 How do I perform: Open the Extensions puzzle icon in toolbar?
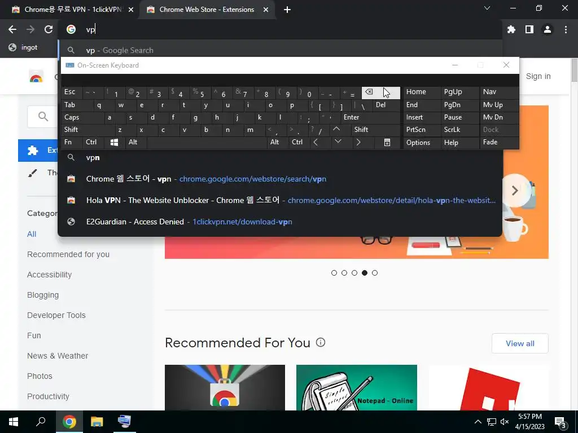point(511,29)
